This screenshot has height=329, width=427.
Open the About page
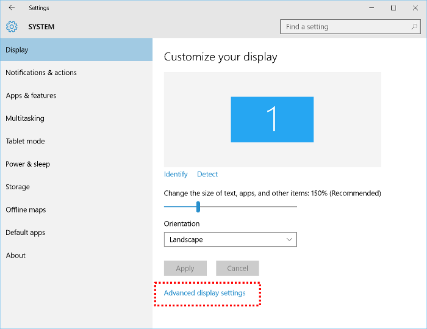click(16, 256)
